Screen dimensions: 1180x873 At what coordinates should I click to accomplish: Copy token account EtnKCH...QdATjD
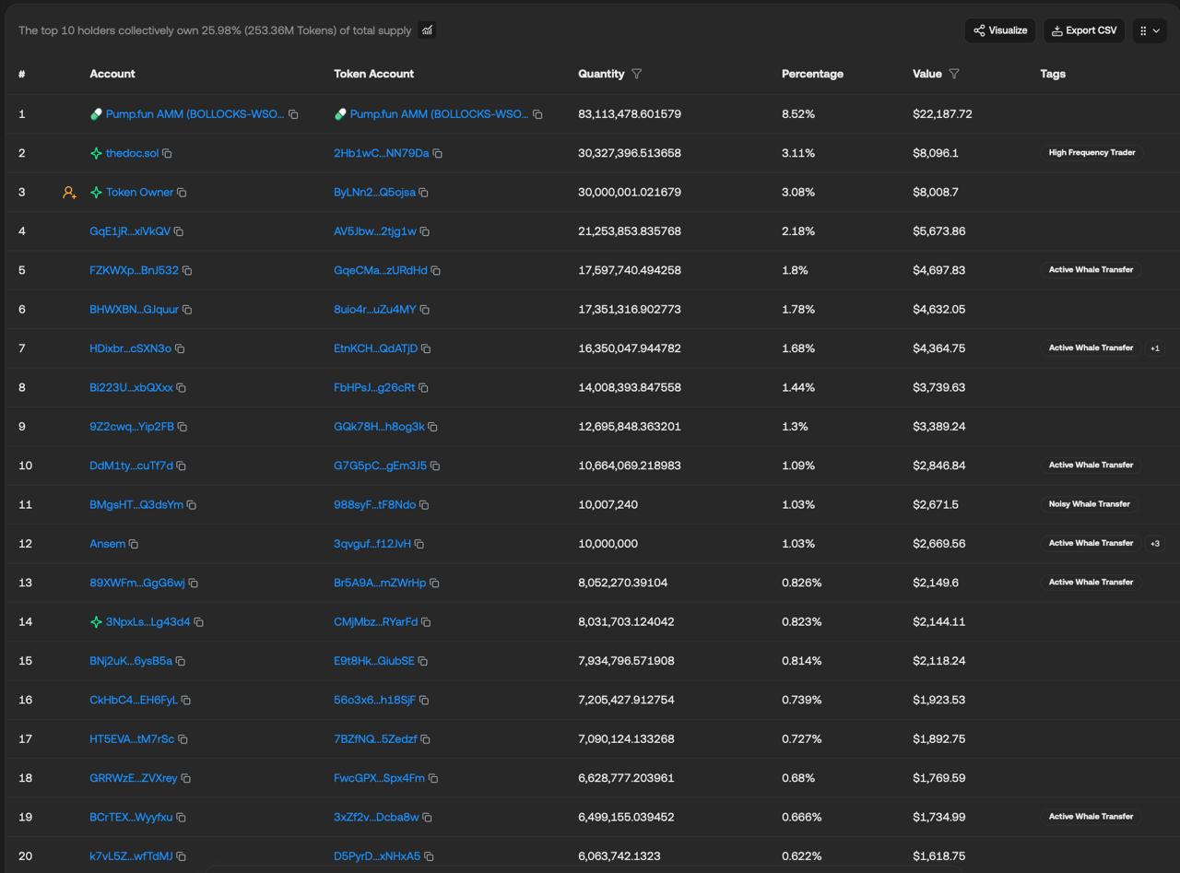pyautogui.click(x=426, y=348)
